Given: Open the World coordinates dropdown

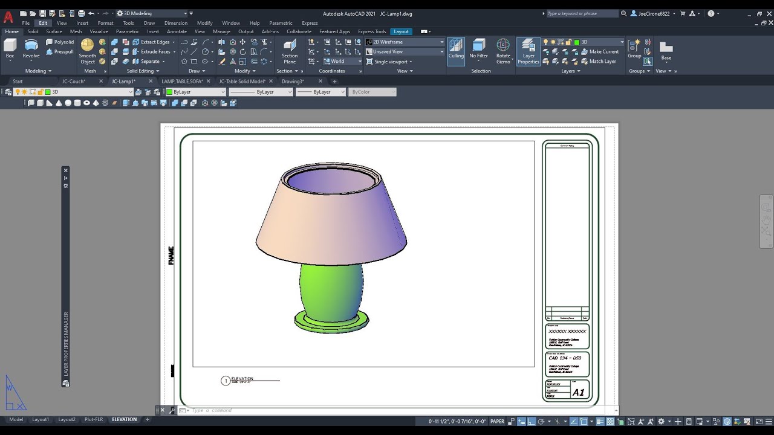Looking at the screenshot, I should pyautogui.click(x=342, y=62).
